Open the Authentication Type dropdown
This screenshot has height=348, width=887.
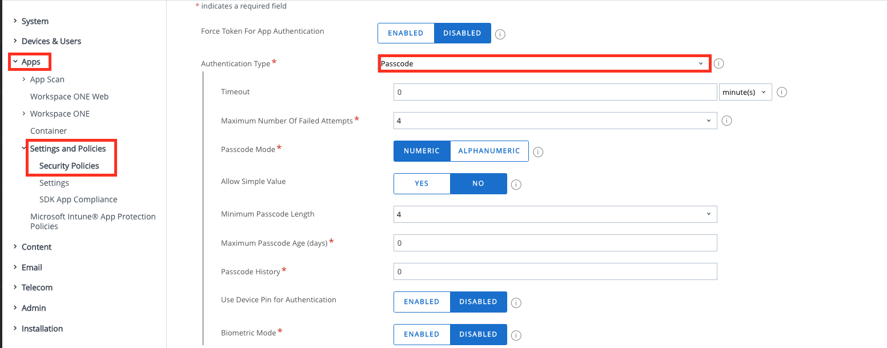pos(544,63)
